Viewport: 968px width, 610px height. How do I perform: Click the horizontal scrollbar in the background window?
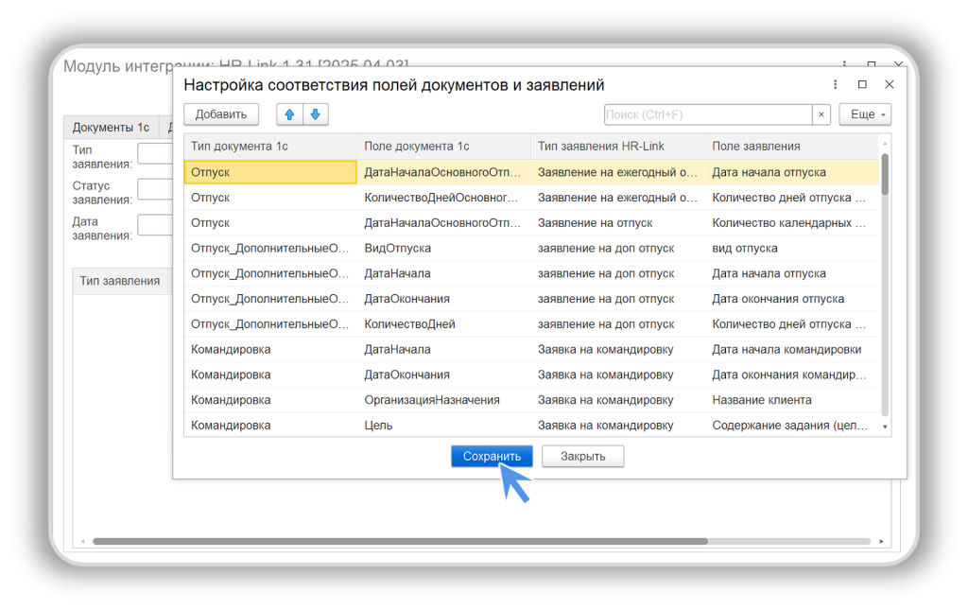tap(400, 542)
